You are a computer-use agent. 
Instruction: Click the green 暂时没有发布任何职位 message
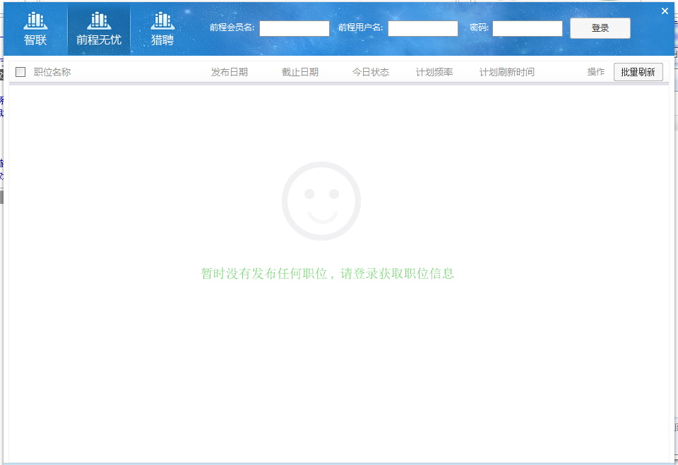click(327, 274)
